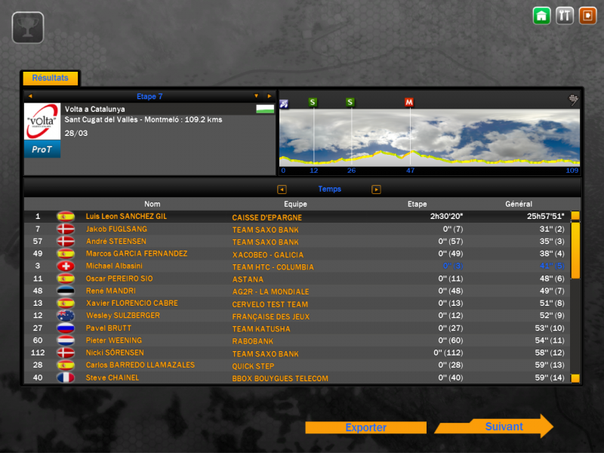This screenshot has height=453, width=604.
Task: Open team TEAM KATUSHA
Action: (x=261, y=329)
